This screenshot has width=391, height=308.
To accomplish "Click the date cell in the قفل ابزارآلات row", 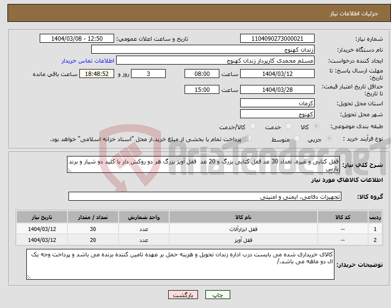I will [x=42, y=229].
